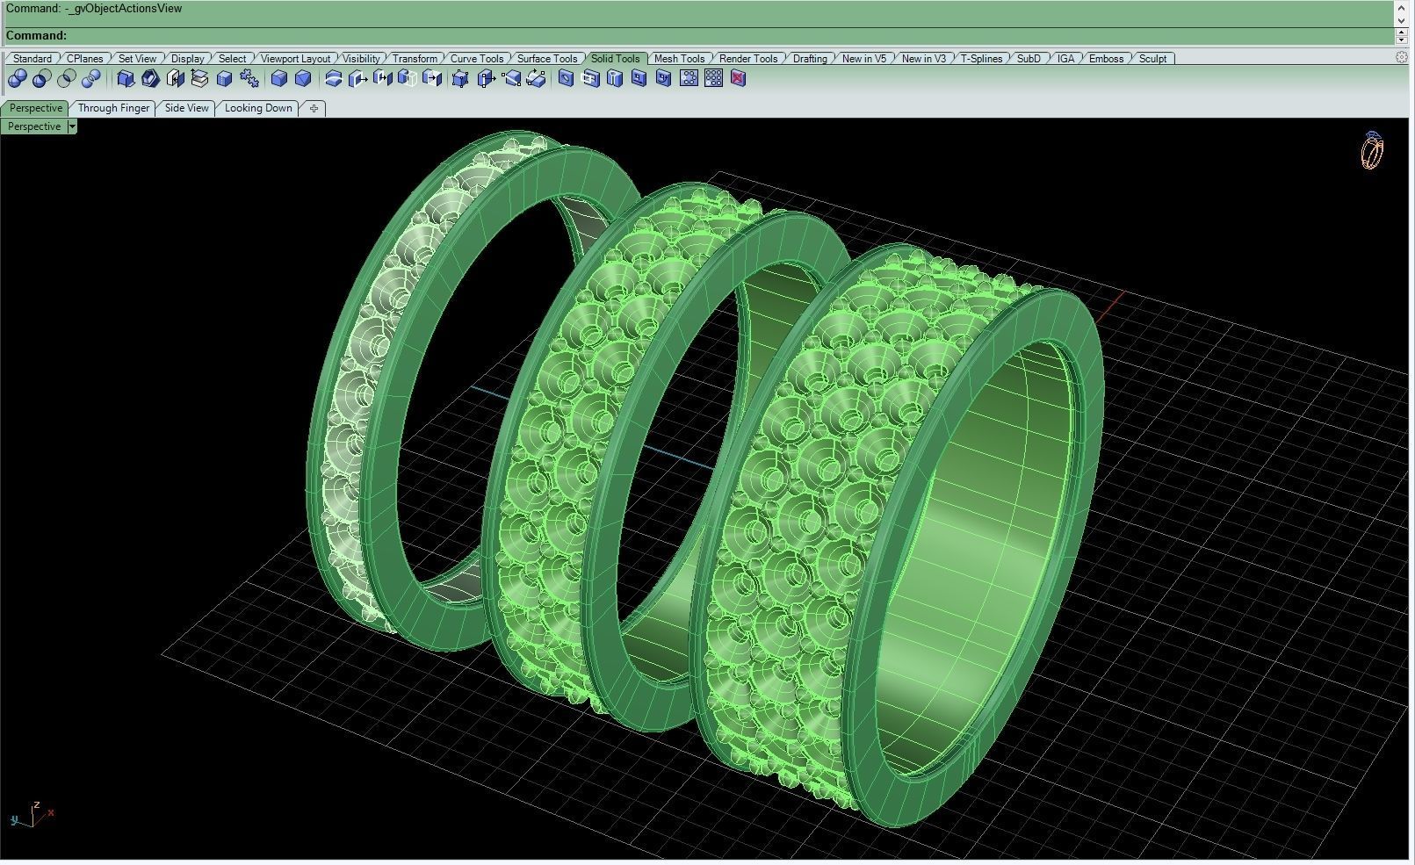Click the Create Solid icon
Viewport: 1415px width, 865px height.
coord(126,79)
